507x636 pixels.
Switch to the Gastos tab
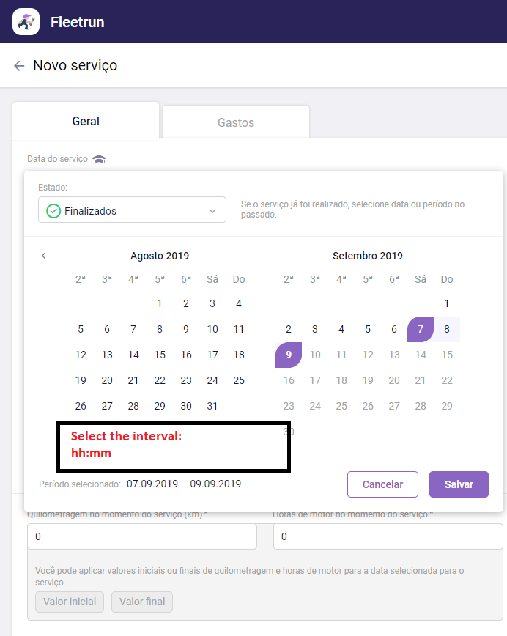click(x=236, y=122)
